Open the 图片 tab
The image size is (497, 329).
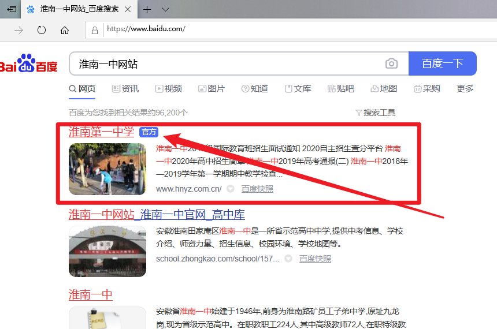click(x=212, y=89)
